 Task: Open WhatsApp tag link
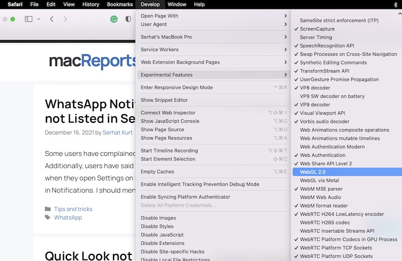coord(68,217)
